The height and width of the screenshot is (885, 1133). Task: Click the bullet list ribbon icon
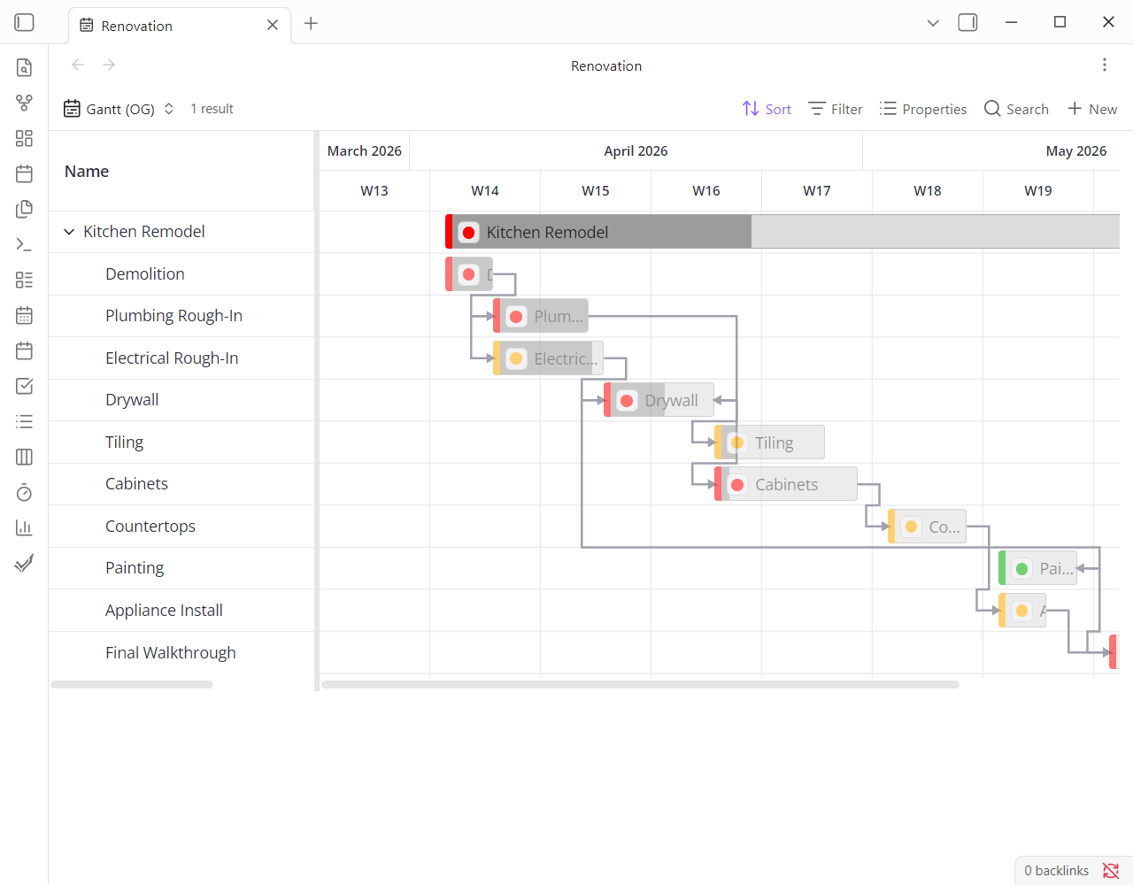point(24,421)
